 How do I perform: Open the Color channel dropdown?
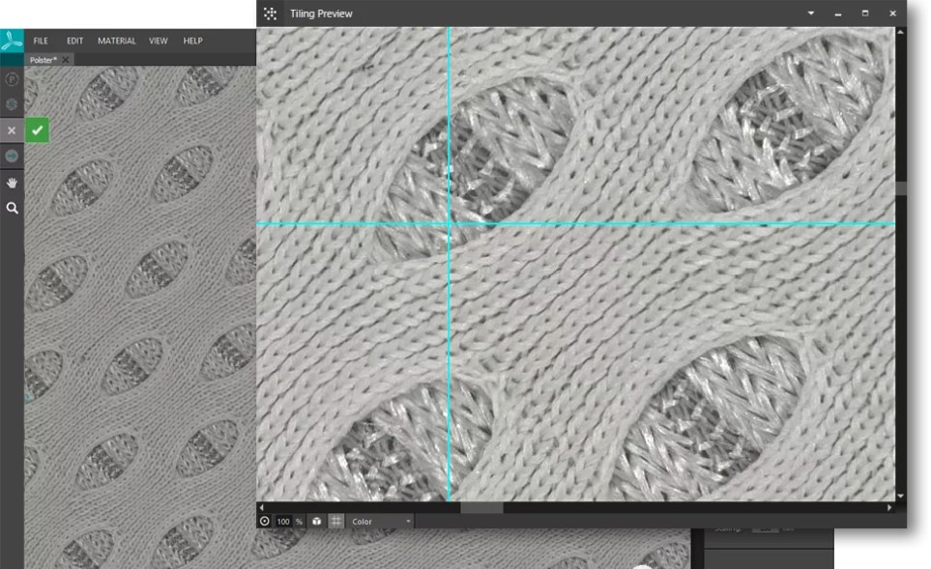381,522
